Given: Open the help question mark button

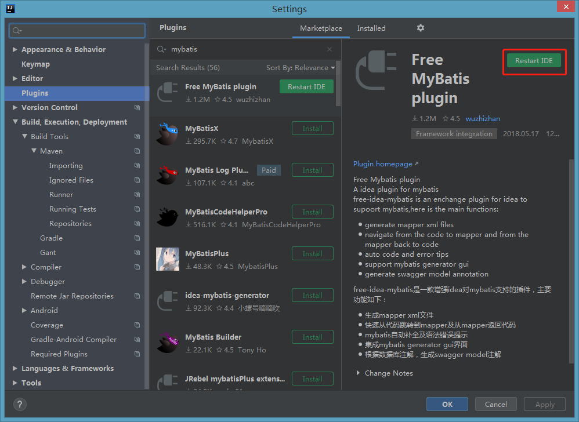Looking at the screenshot, I should [20, 404].
